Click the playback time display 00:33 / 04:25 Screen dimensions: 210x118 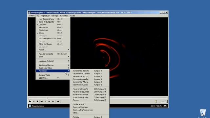click(156, 106)
